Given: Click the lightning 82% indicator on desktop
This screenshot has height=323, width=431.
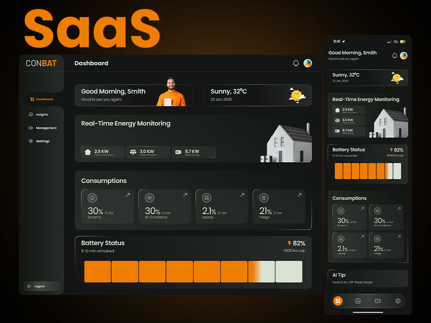Looking at the screenshot, I should (x=297, y=243).
